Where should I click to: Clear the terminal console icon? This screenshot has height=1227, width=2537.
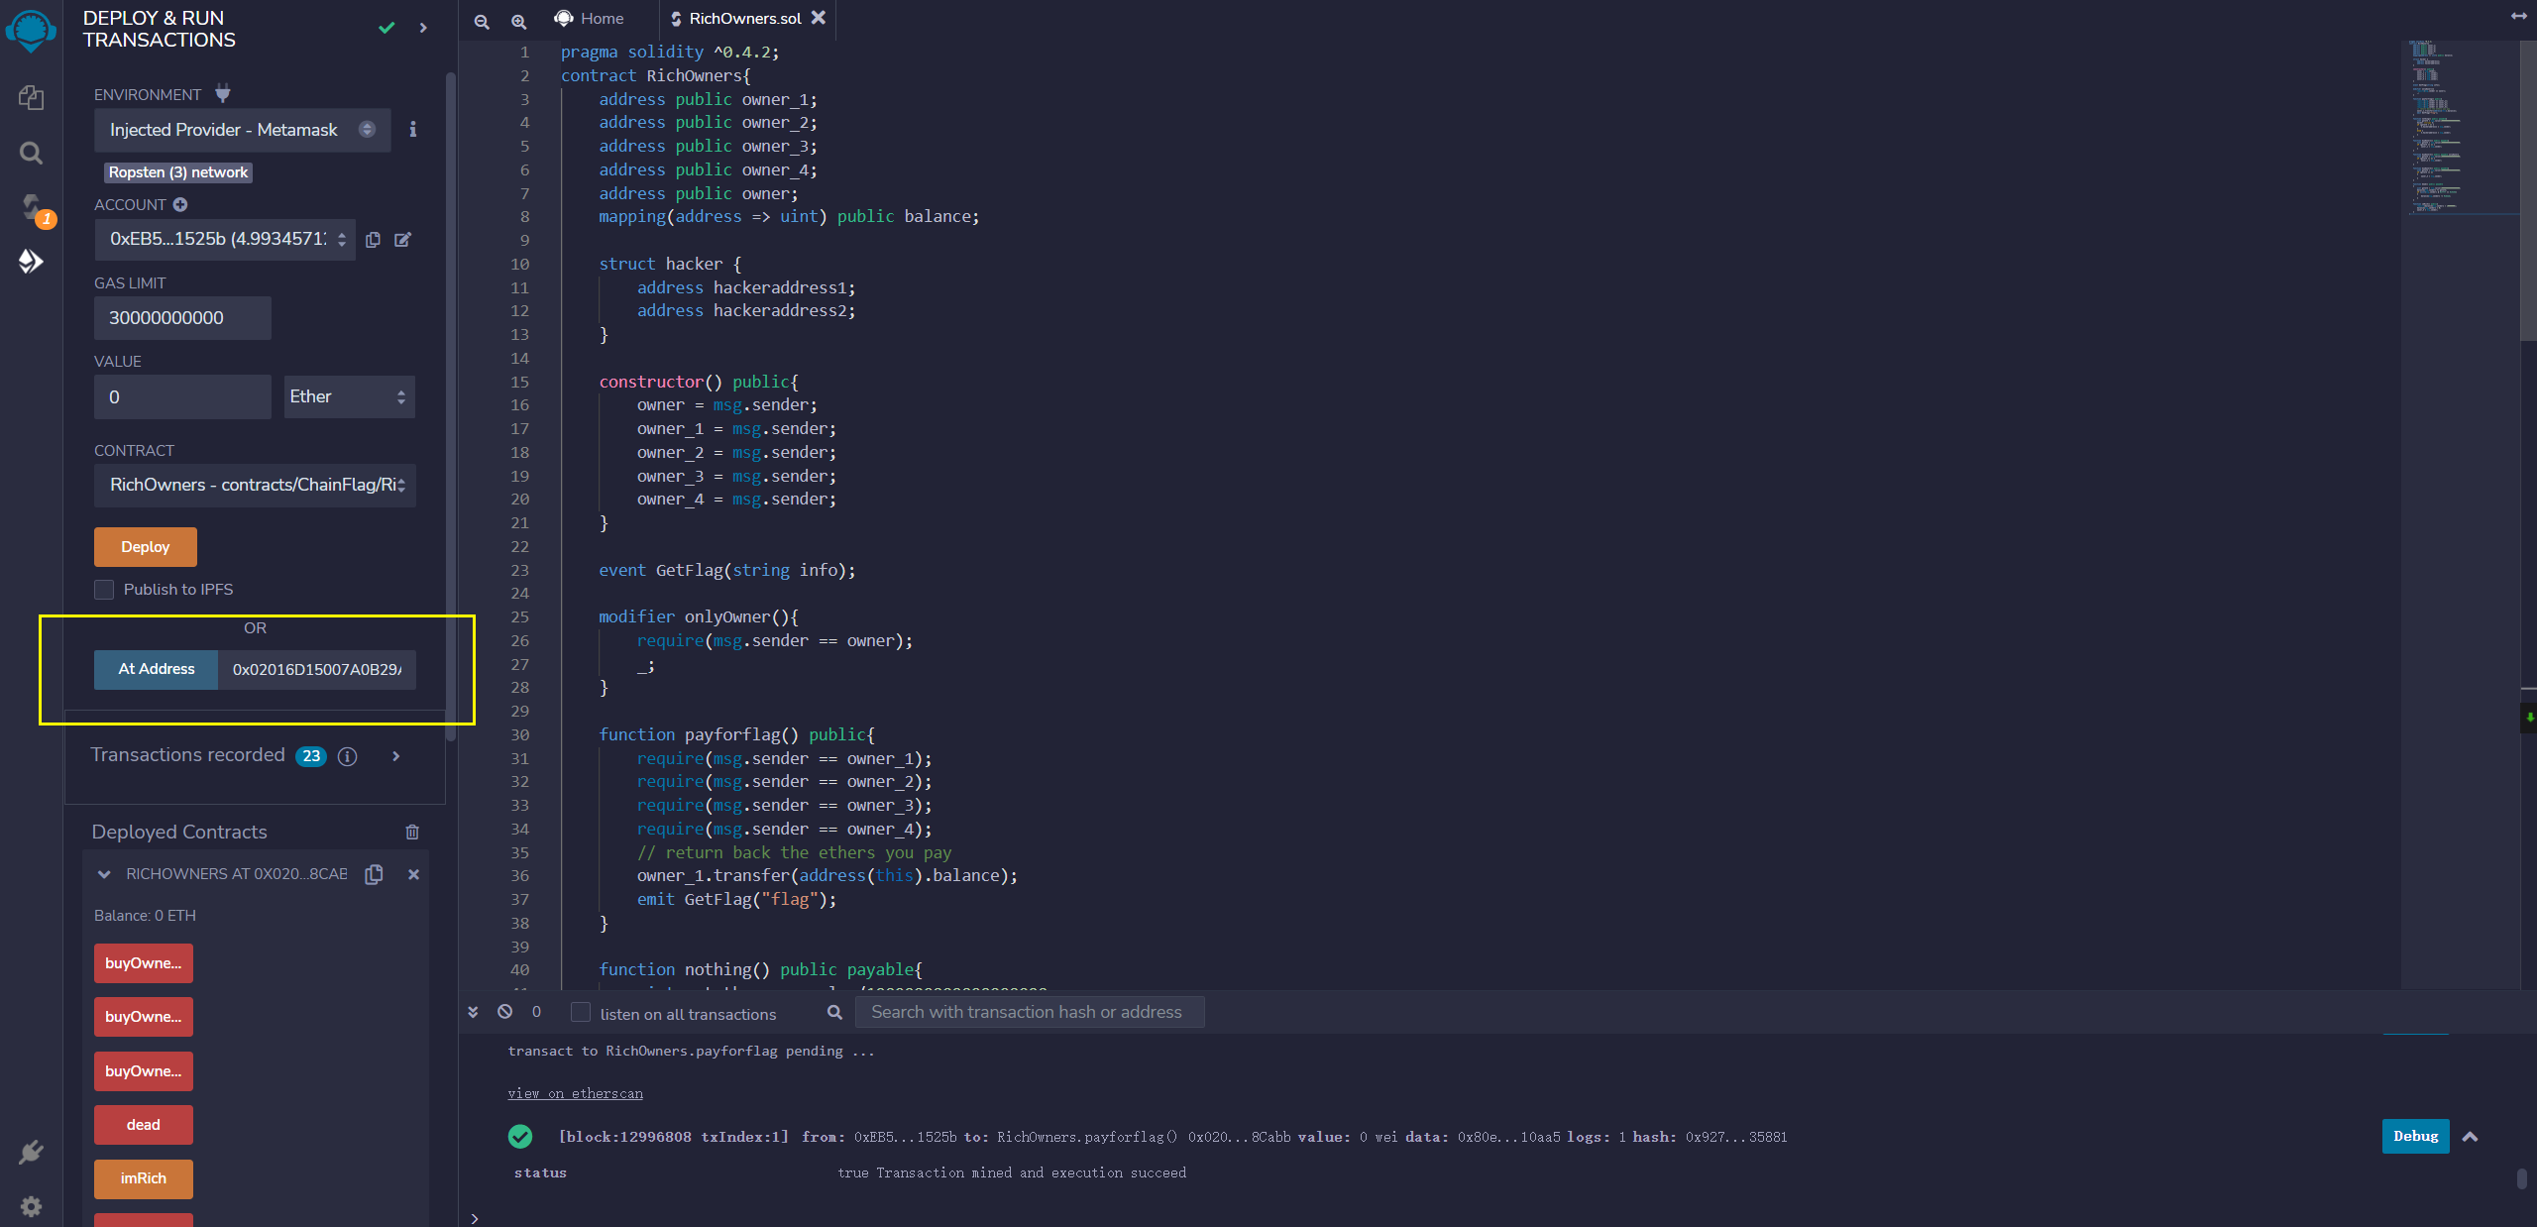point(505,1012)
